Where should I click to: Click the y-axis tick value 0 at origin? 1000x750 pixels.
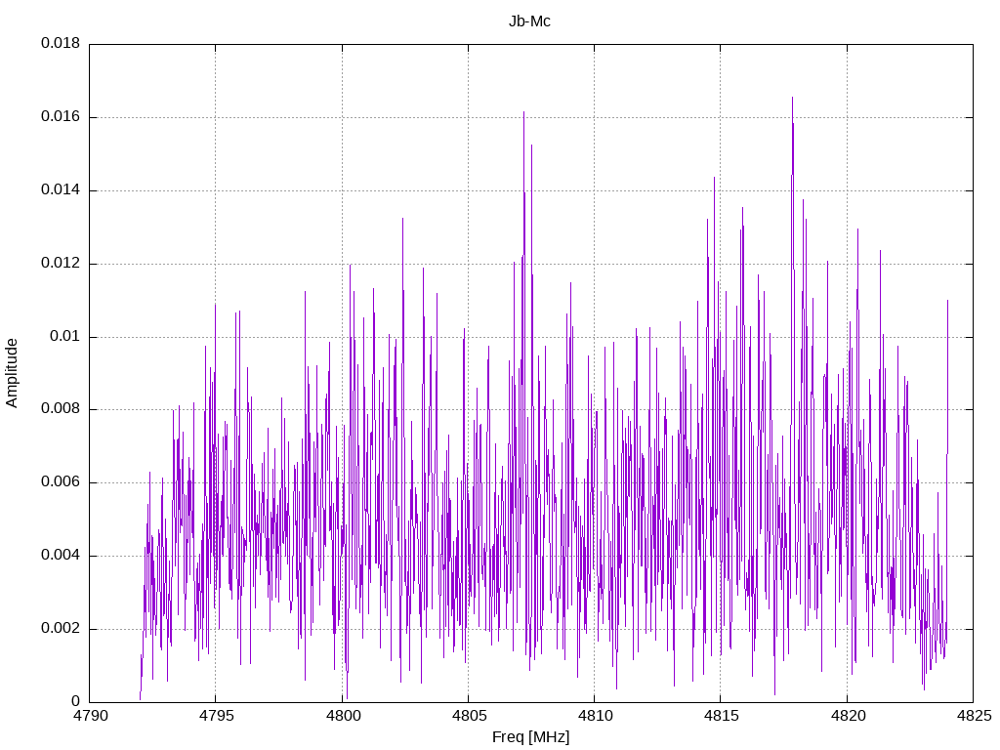pos(76,701)
